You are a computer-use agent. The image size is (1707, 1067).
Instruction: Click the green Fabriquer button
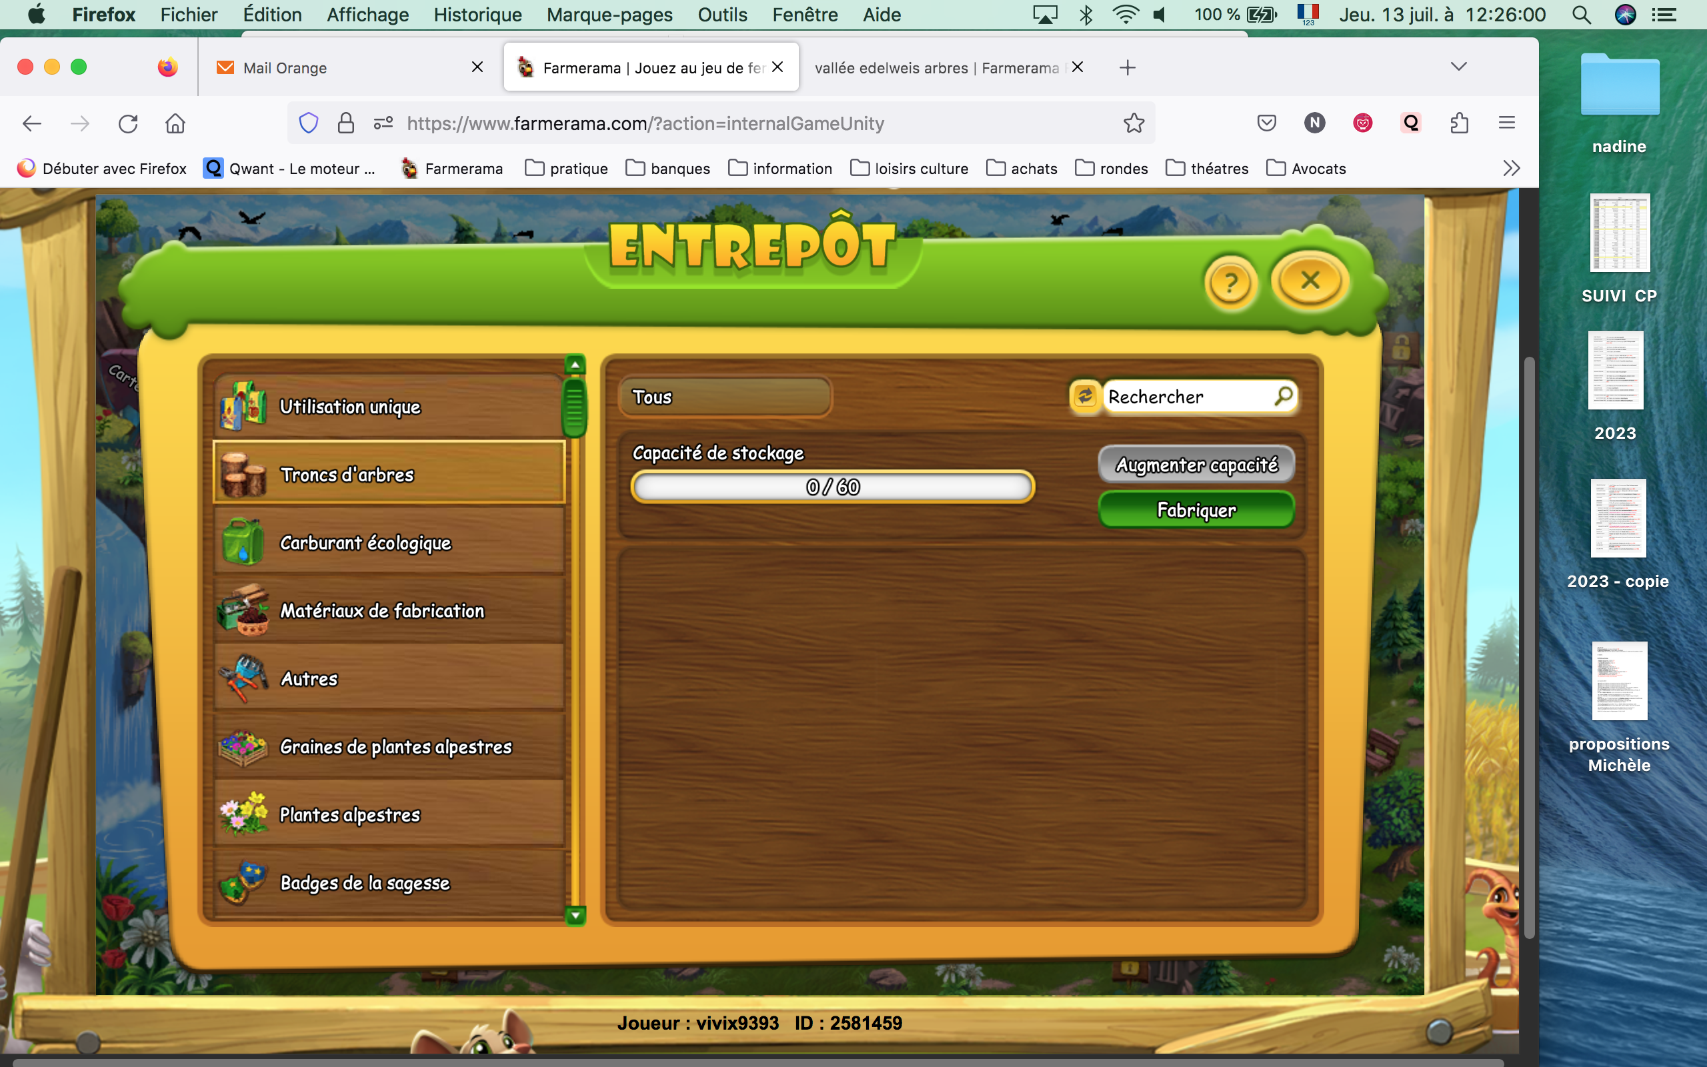(x=1196, y=509)
